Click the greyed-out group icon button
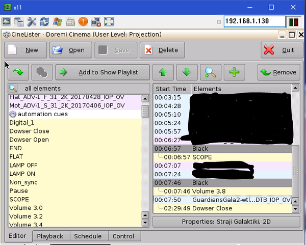 [42, 72]
